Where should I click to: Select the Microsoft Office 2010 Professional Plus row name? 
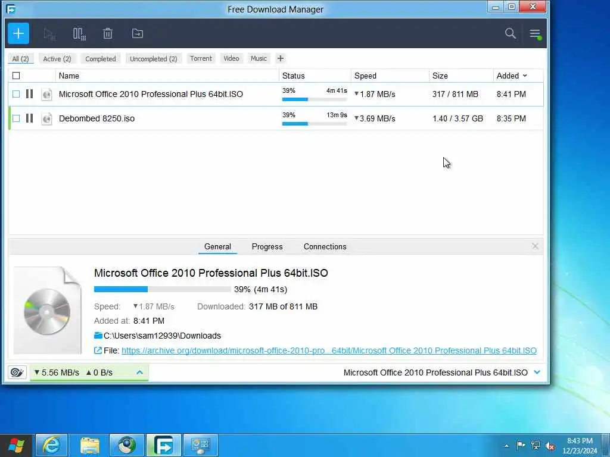151,94
